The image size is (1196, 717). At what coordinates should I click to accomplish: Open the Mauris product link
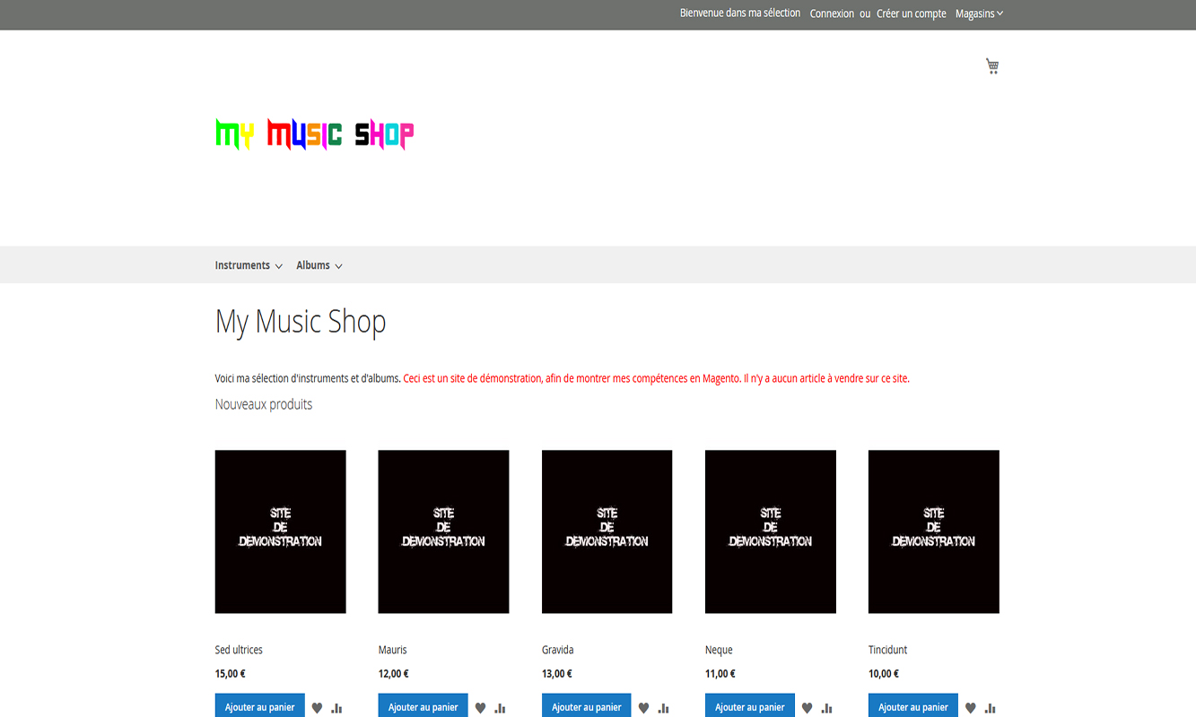[392, 649]
